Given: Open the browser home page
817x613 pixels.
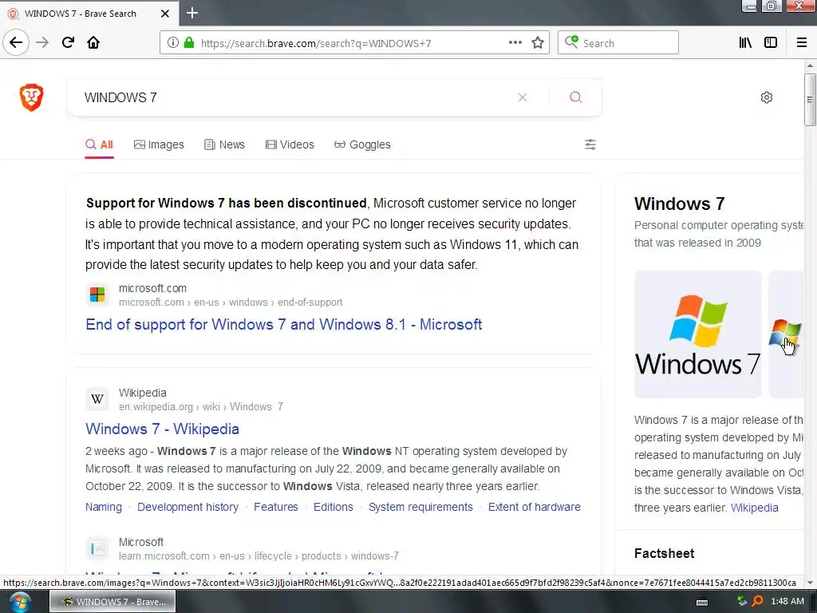Looking at the screenshot, I should point(93,42).
